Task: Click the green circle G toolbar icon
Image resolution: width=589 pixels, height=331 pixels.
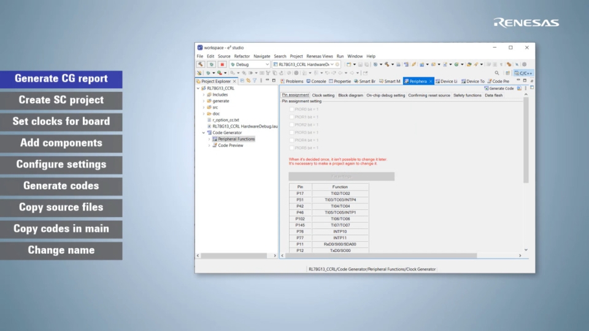Action: [456, 64]
